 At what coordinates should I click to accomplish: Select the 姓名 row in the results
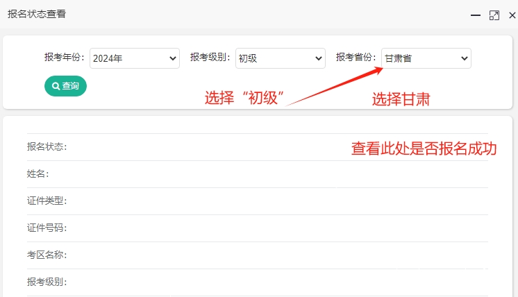click(x=38, y=174)
